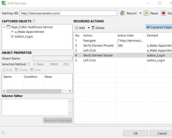
Task: Click Clear in Object Properties toolbar
Action: tap(35, 70)
